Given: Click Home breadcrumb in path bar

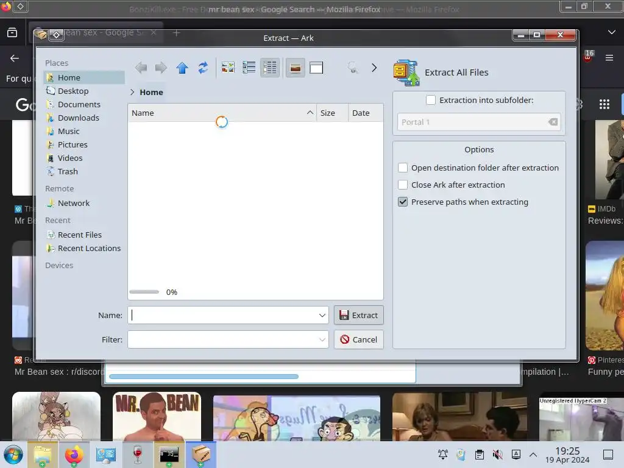Looking at the screenshot, I should (151, 93).
